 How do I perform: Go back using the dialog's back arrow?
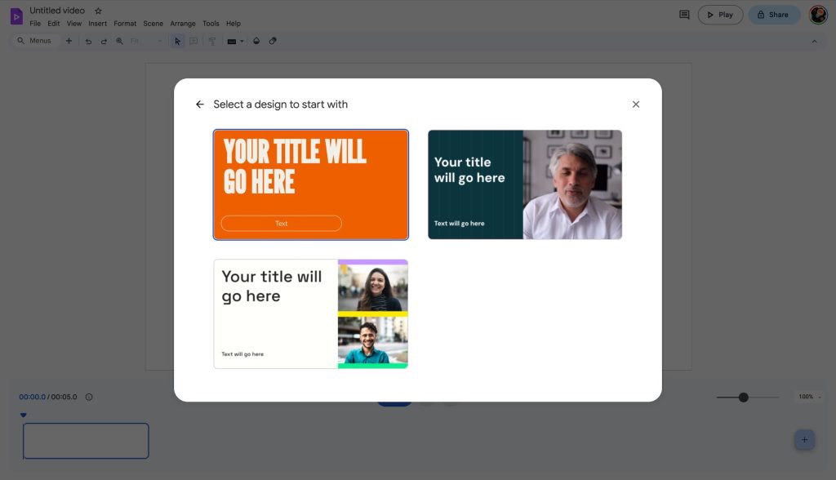coord(200,104)
